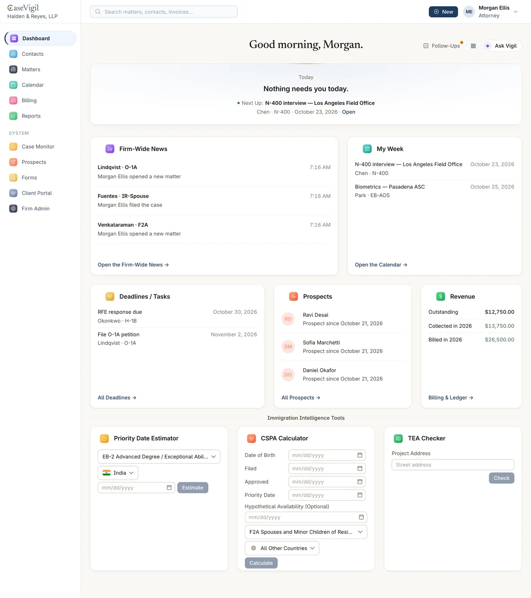Click the Lindqvist · O-1A news item

(214, 172)
